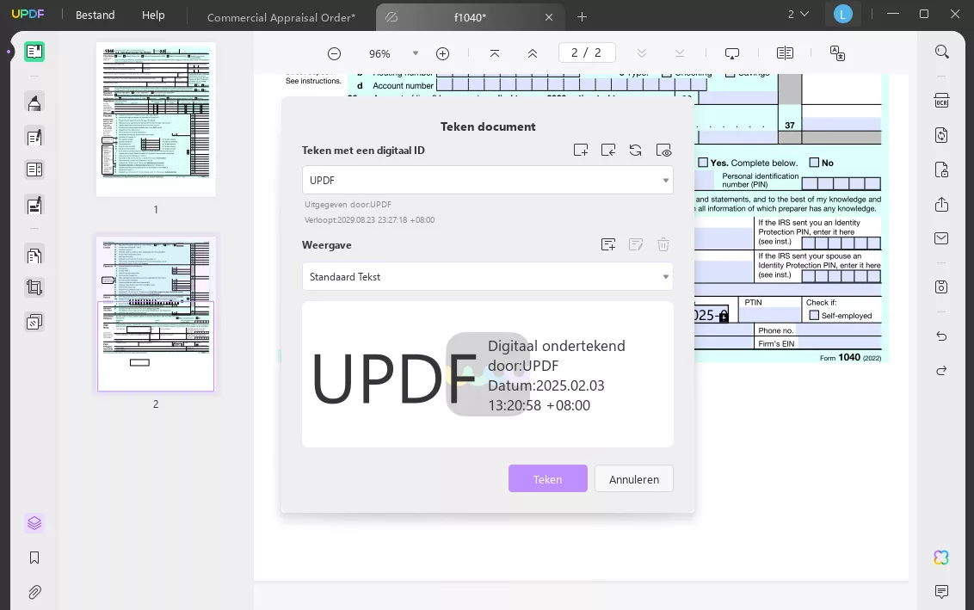This screenshot has height=610, width=974.
Task: Open the open-windows count dropdown
Action: (x=798, y=15)
